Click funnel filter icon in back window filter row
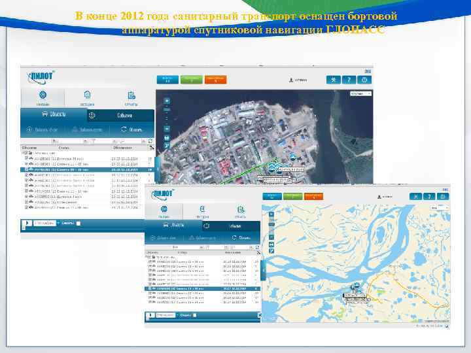This screenshot has height=353, width=471. 94,141
